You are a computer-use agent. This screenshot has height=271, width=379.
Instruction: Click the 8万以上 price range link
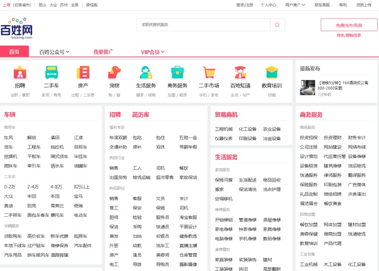click(81, 187)
